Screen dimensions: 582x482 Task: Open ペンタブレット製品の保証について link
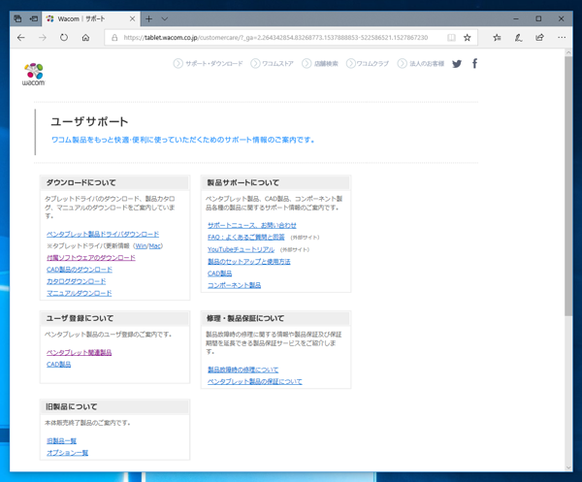click(255, 382)
